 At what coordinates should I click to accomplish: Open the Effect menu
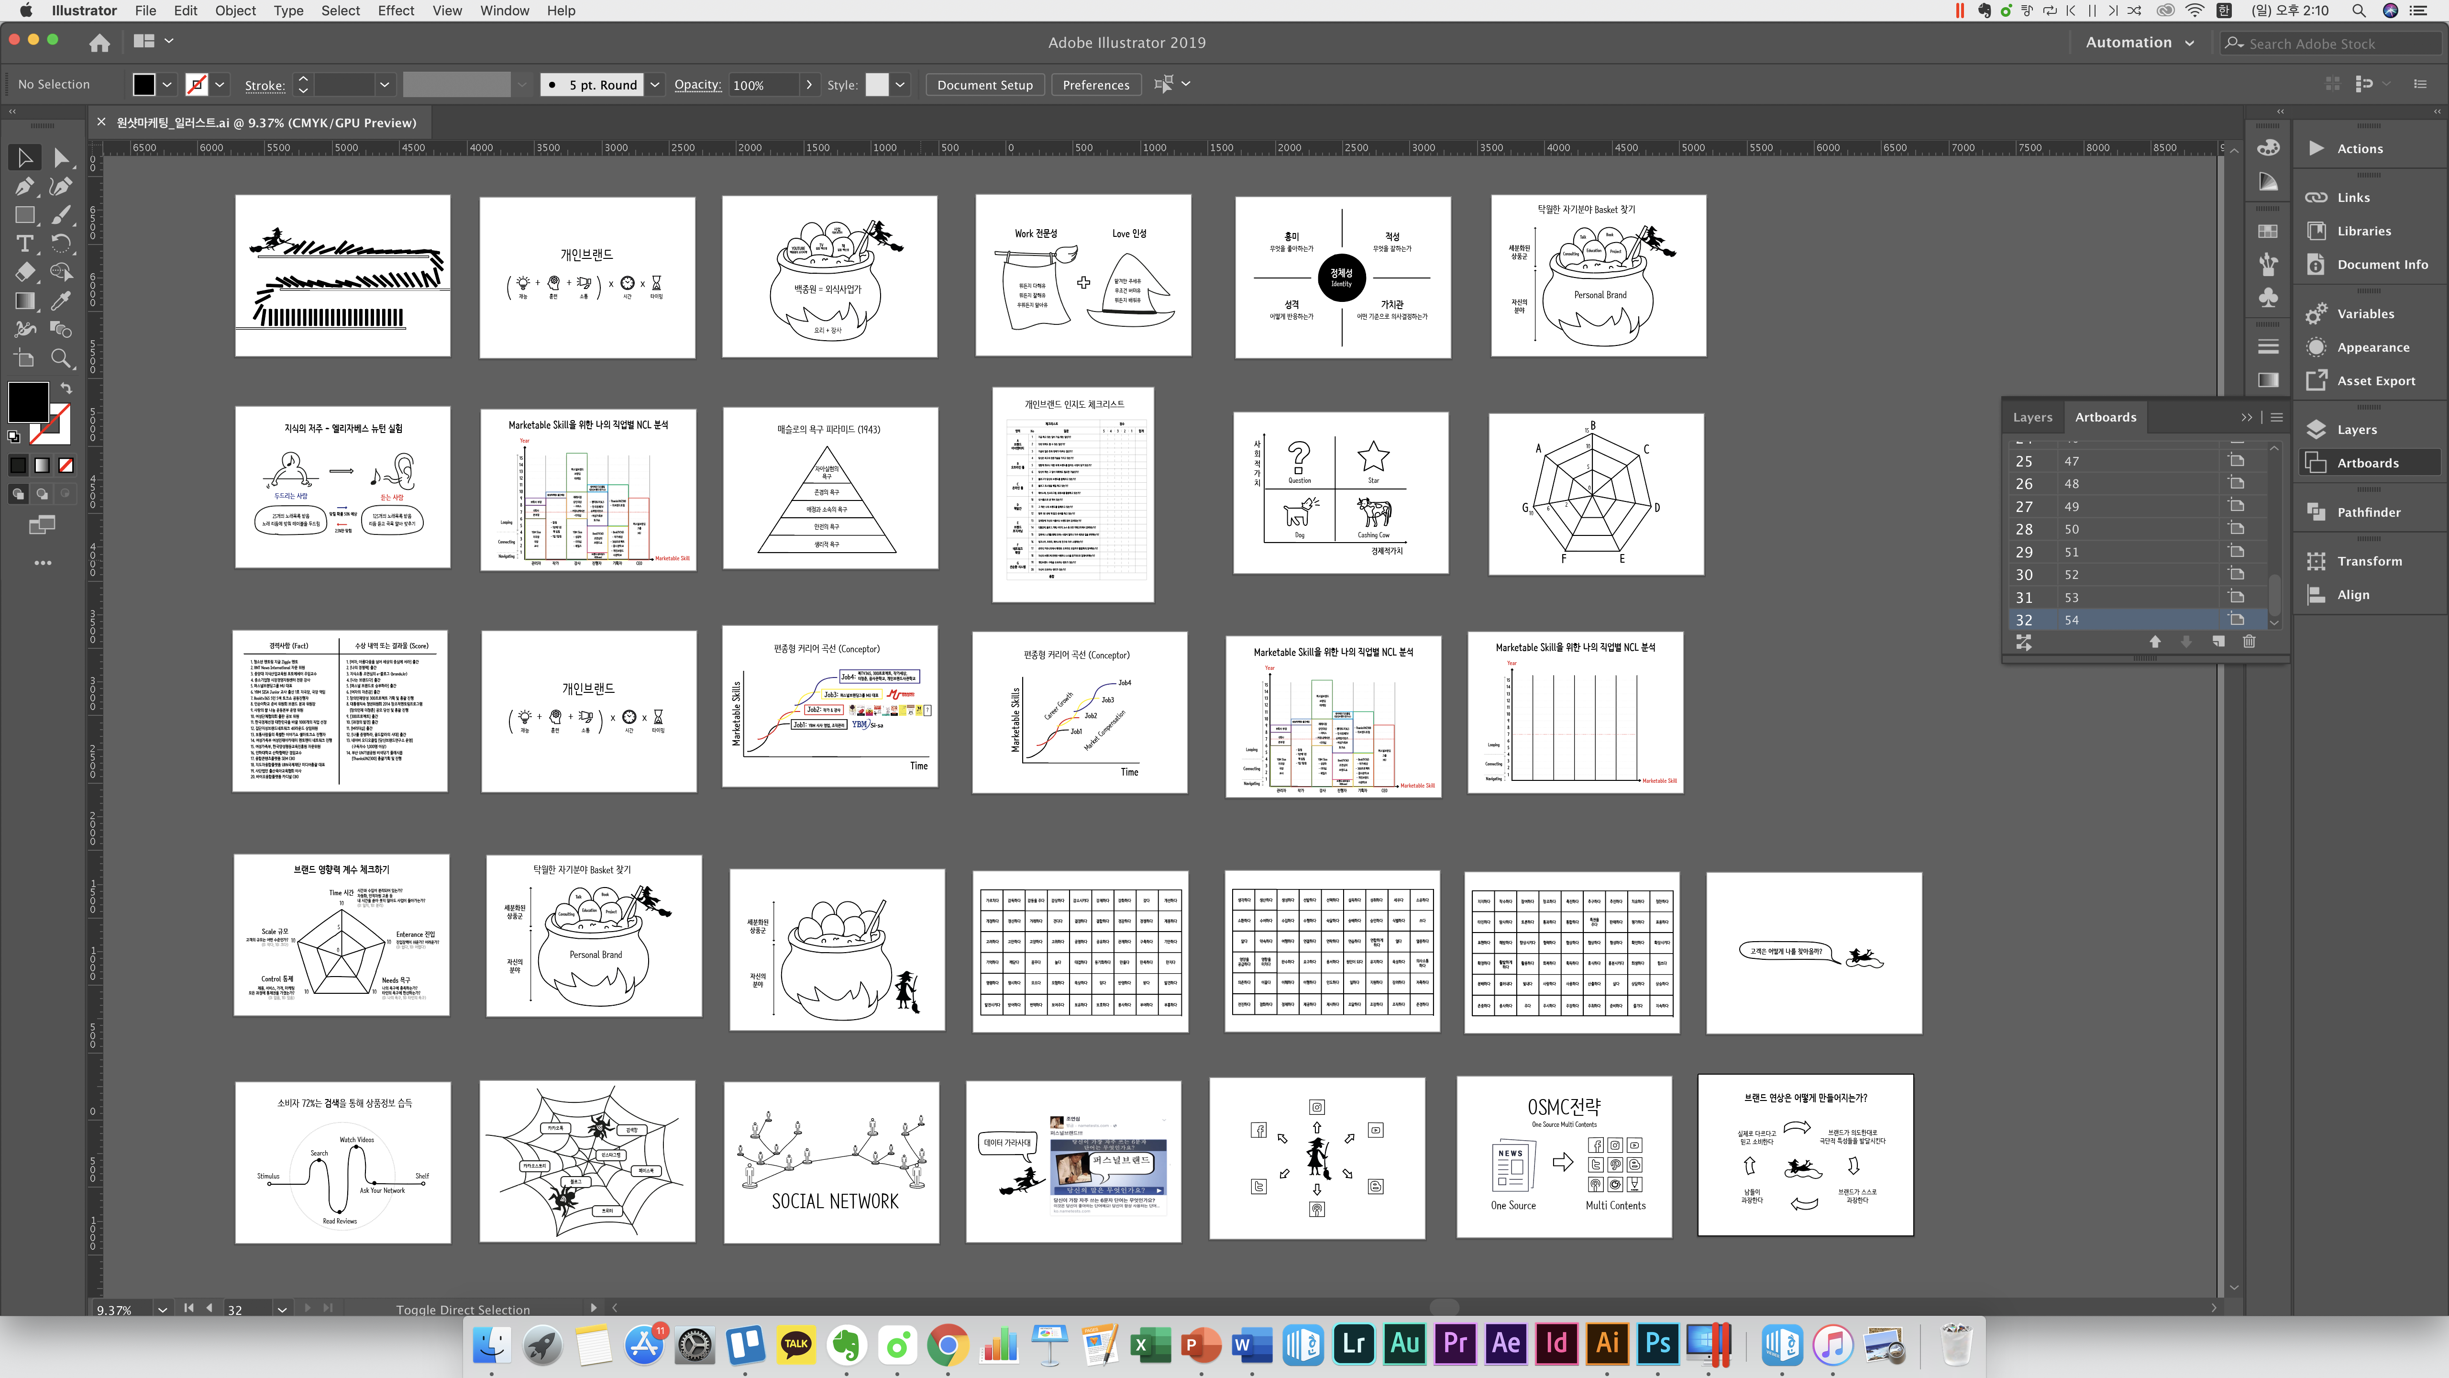coord(396,11)
